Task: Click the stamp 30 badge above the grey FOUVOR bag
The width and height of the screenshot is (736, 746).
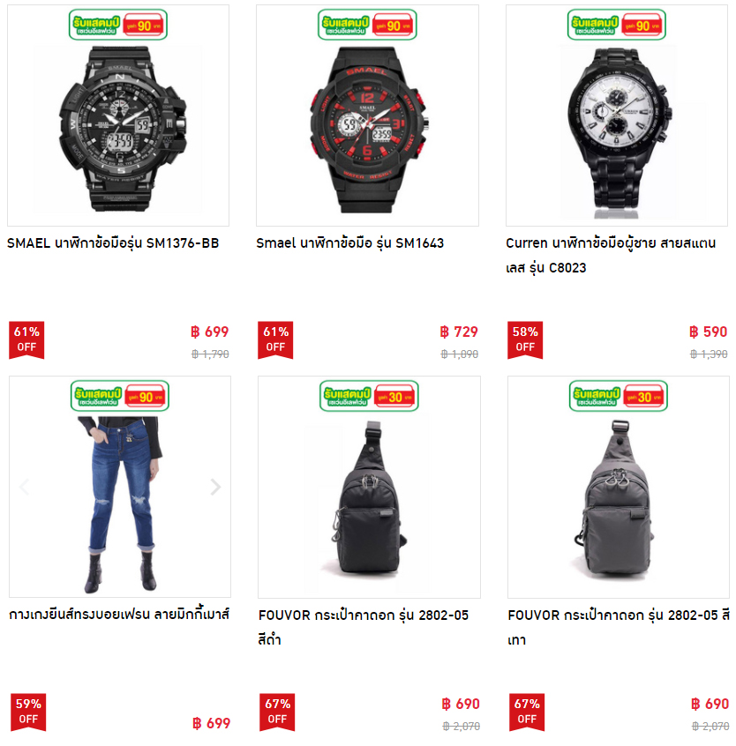Action: (x=619, y=396)
